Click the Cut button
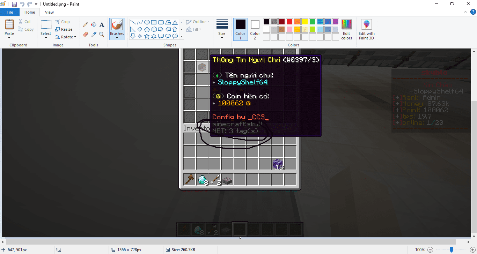 tap(25, 22)
